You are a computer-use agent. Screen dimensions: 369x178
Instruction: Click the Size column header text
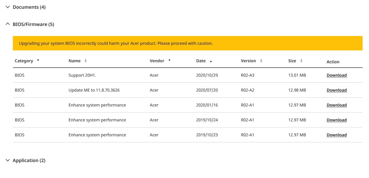(292, 61)
